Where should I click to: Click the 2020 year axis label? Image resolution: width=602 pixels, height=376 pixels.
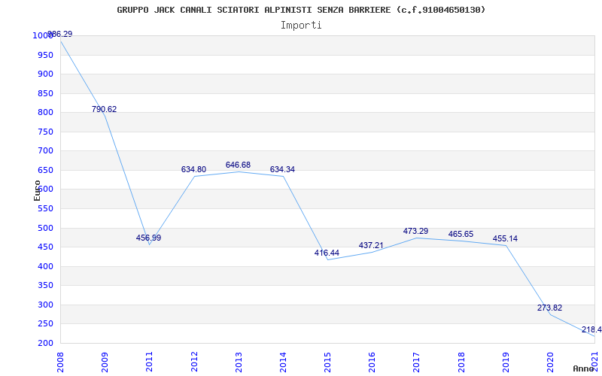(551, 362)
